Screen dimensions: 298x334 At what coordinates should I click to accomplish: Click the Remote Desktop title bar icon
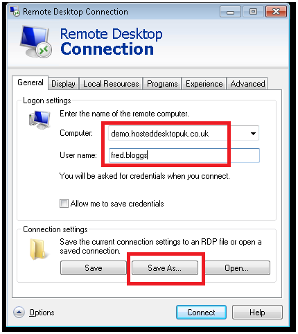click(15, 12)
